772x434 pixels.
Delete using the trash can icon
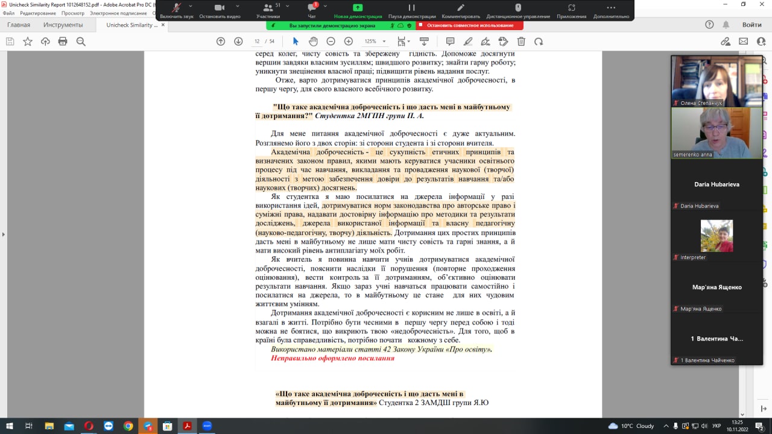521,42
